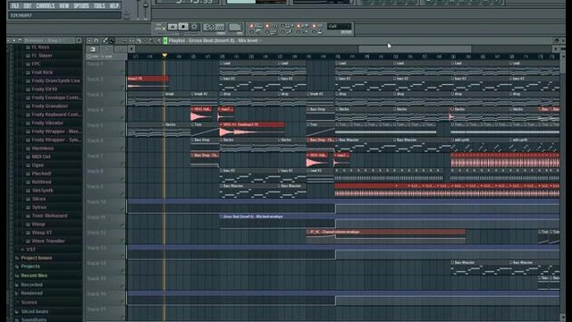572x322 pixels.
Task: Open the CHANNELS menu
Action: pyautogui.click(x=46, y=6)
